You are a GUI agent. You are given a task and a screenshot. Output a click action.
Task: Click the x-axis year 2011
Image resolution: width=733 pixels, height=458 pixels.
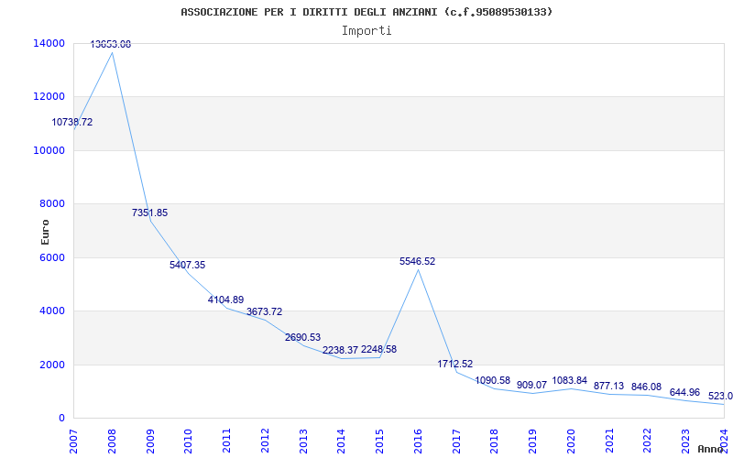226,442
